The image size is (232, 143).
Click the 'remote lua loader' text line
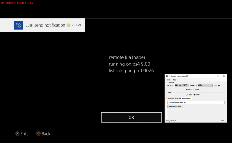pos(127,57)
